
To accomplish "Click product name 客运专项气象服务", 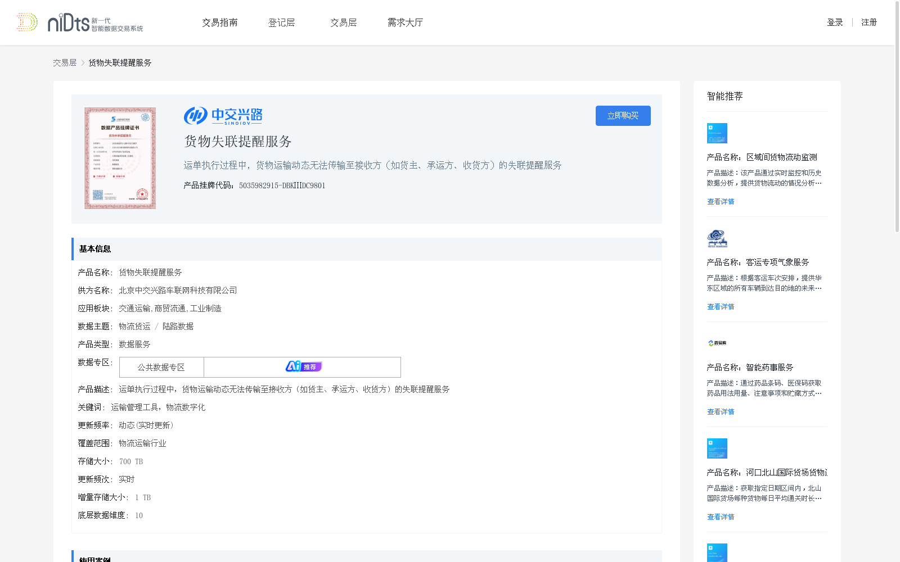I will pyautogui.click(x=778, y=262).
